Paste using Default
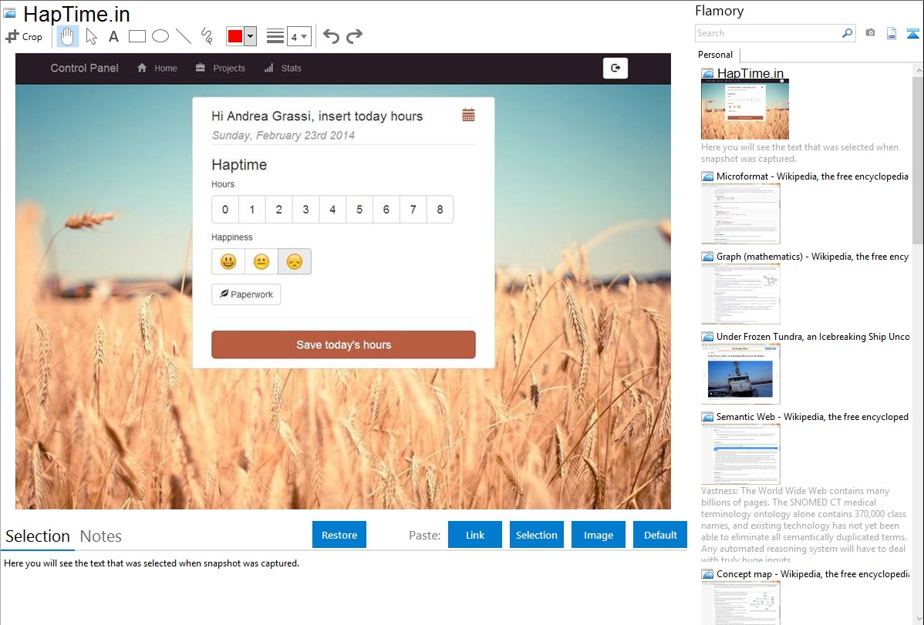Screen dimensions: 924x625 pos(660,535)
